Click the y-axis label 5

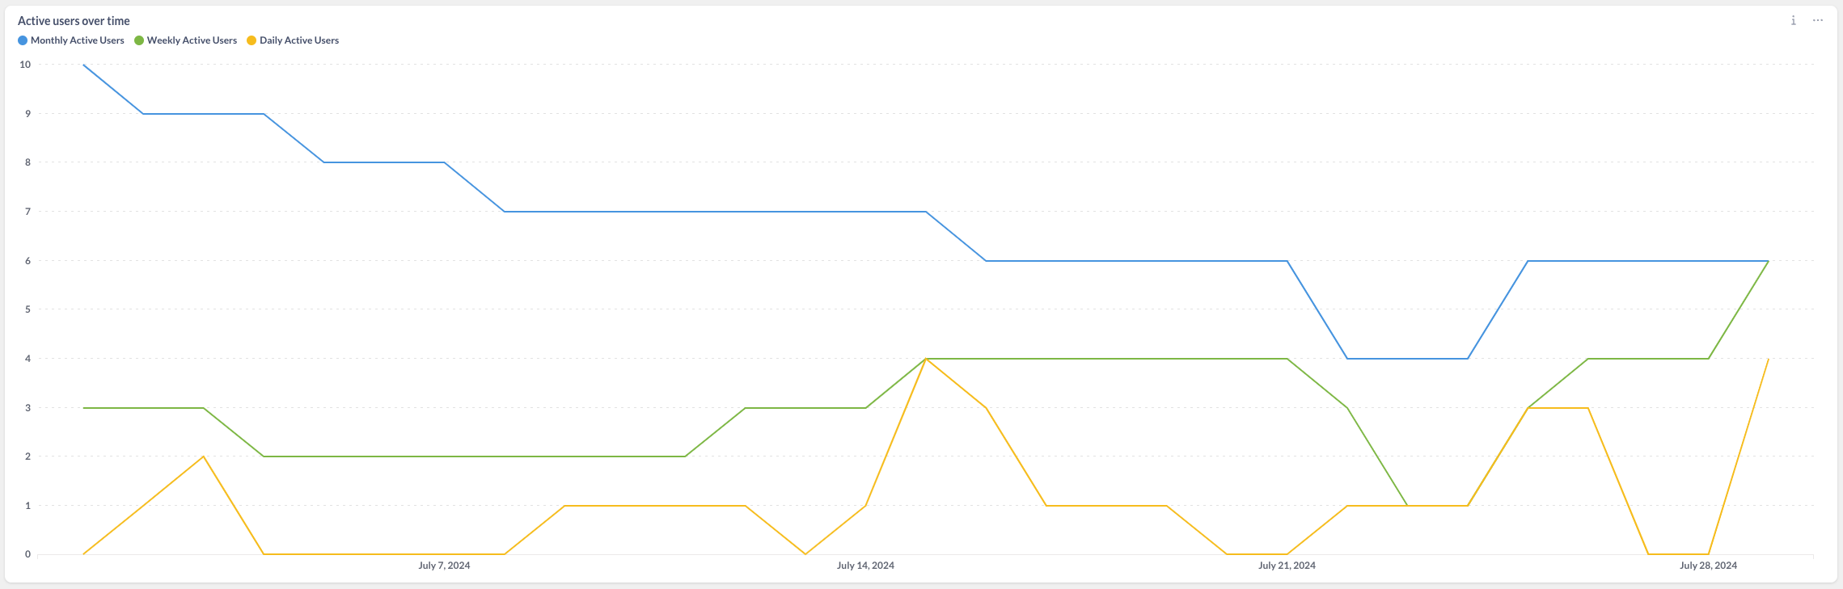pos(27,309)
